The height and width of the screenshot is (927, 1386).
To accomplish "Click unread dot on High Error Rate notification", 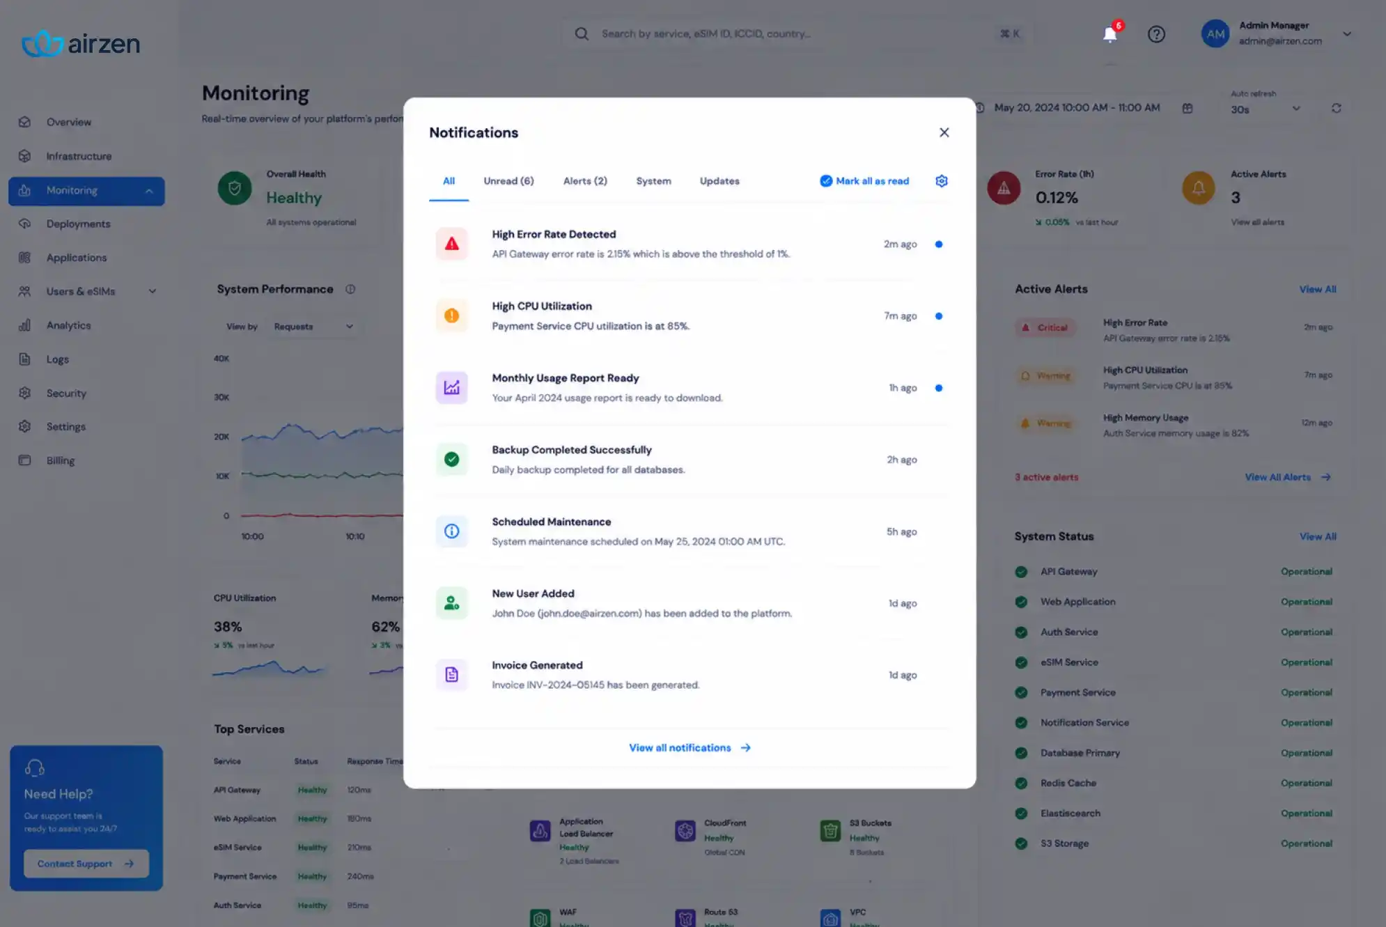I will pyautogui.click(x=939, y=244).
